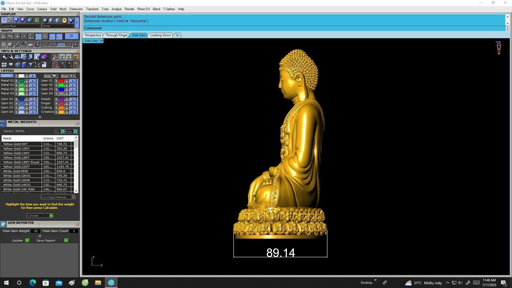Click the four-pane window layout icon
512x288 pixels.
4,65
